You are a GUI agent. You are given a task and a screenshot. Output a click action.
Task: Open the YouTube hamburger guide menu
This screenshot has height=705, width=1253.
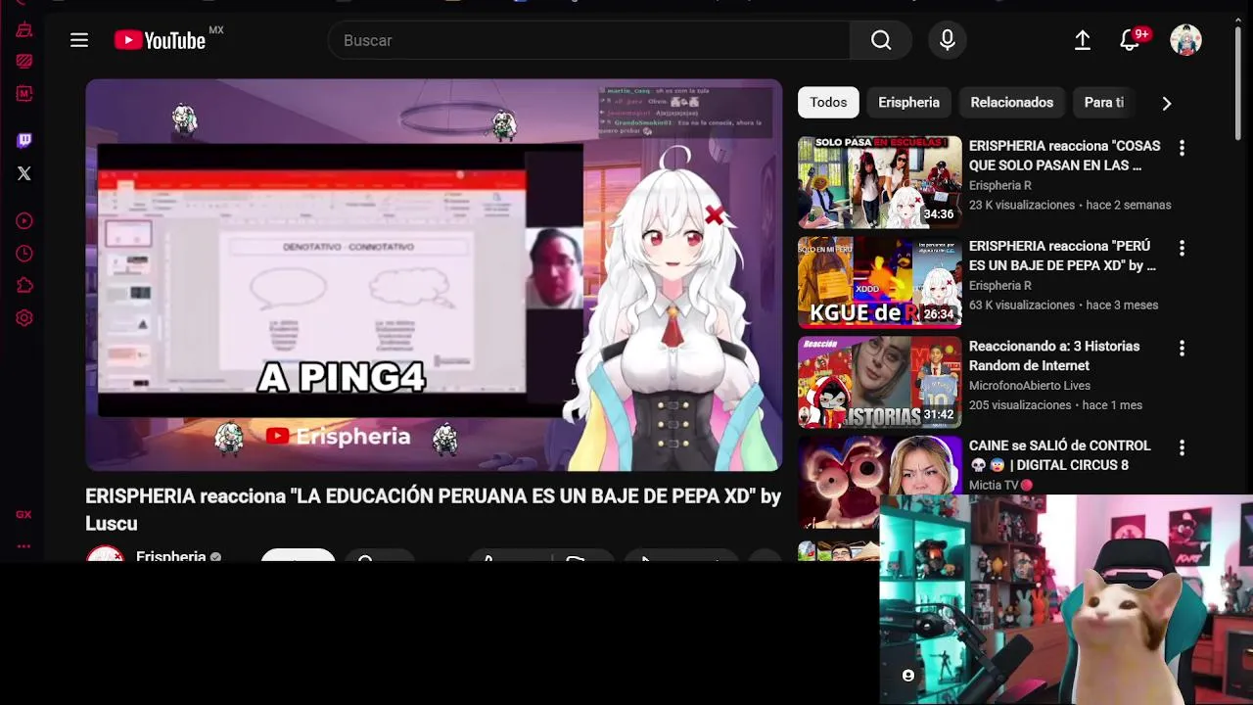79,40
